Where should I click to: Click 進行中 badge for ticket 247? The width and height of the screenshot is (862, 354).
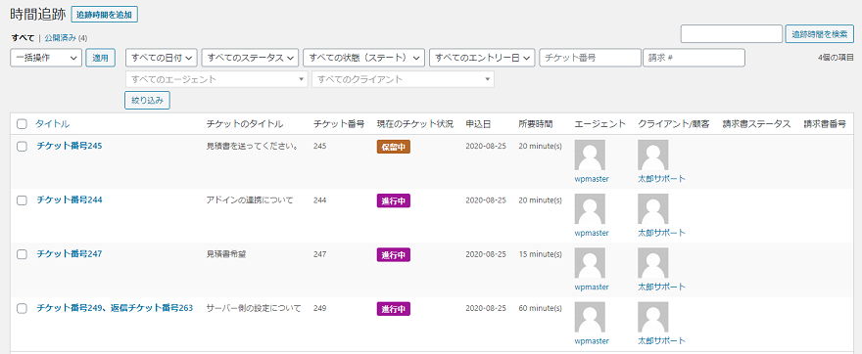pos(394,255)
